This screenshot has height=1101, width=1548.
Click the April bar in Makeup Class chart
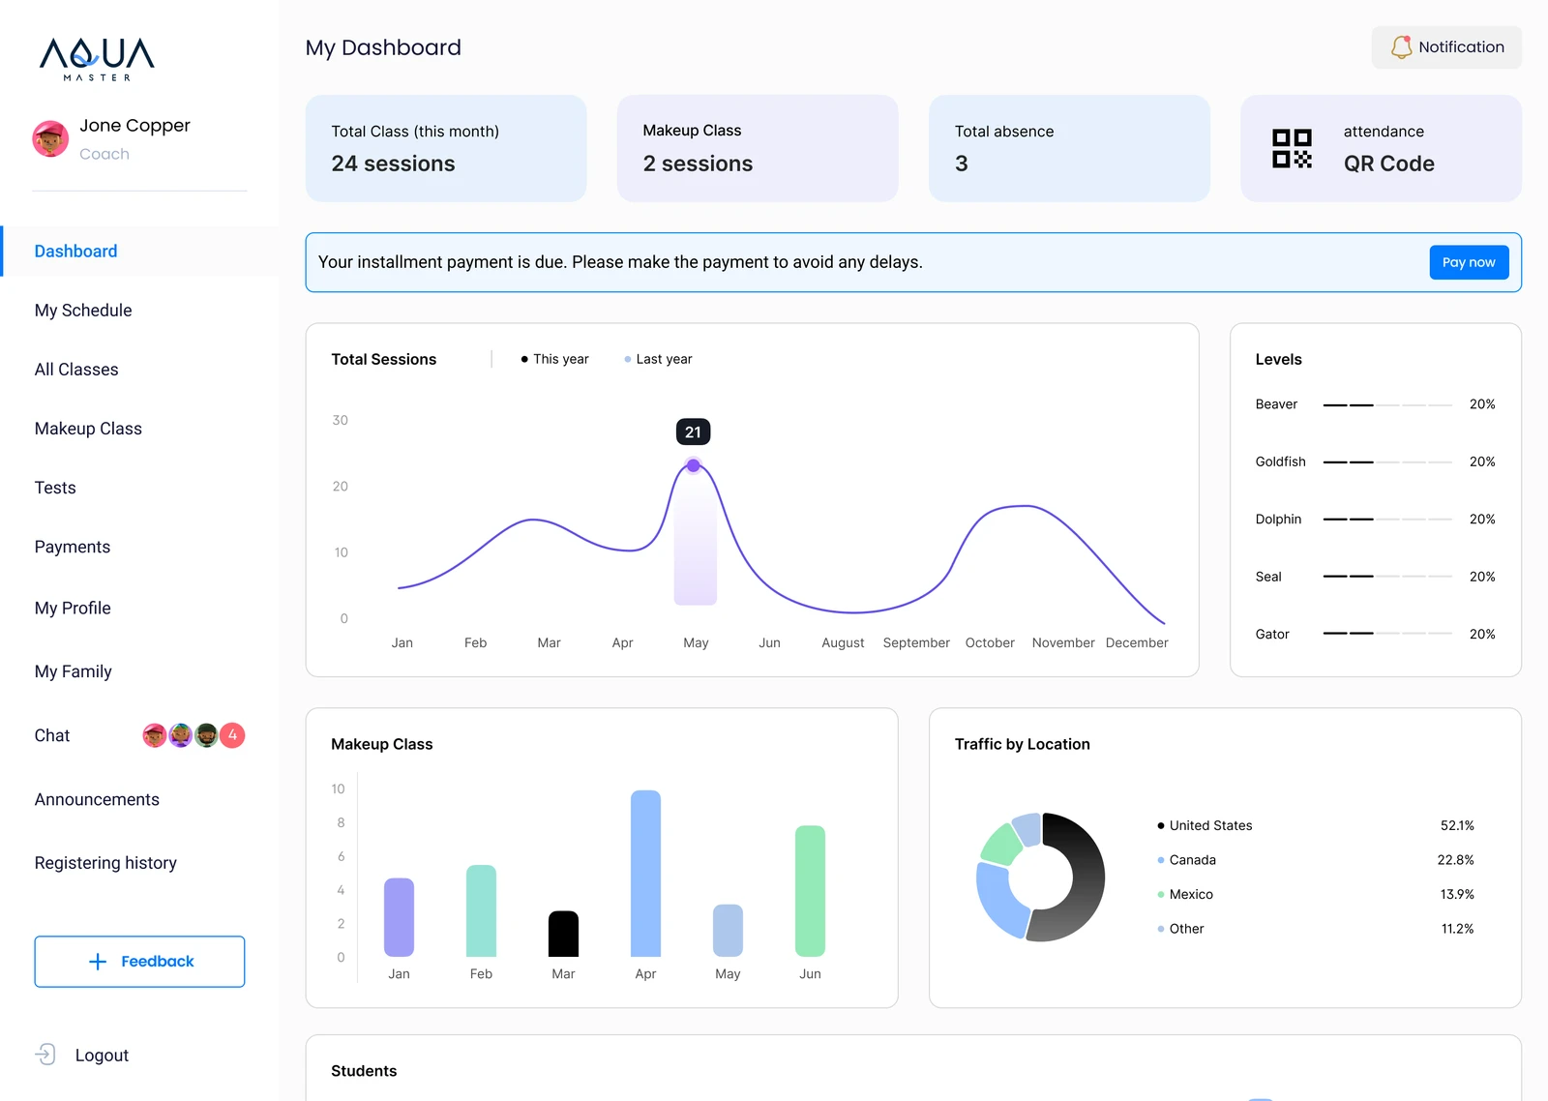coord(645,874)
